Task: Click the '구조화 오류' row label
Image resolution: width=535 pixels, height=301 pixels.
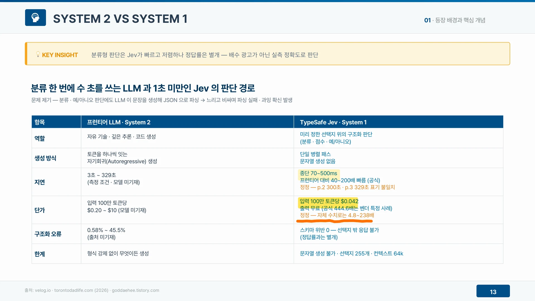Action: point(48,234)
